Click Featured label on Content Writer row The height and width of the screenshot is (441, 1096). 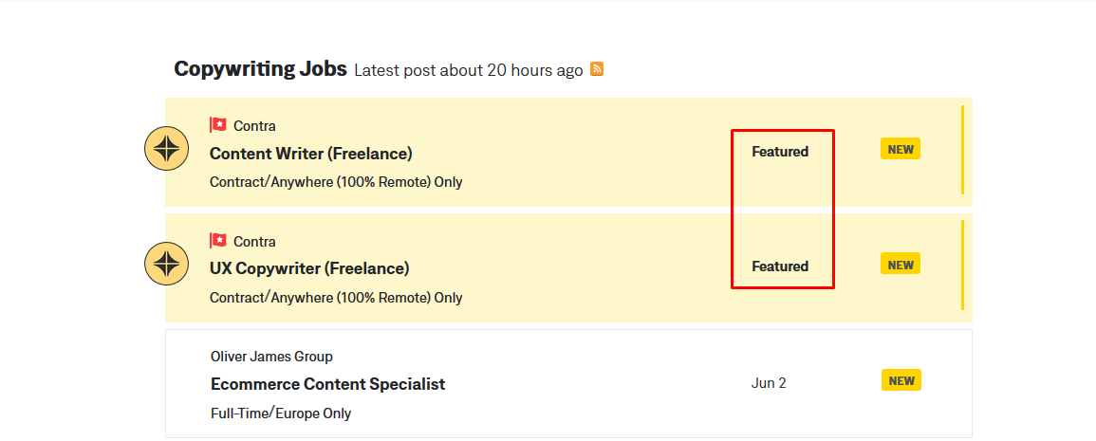[780, 152]
